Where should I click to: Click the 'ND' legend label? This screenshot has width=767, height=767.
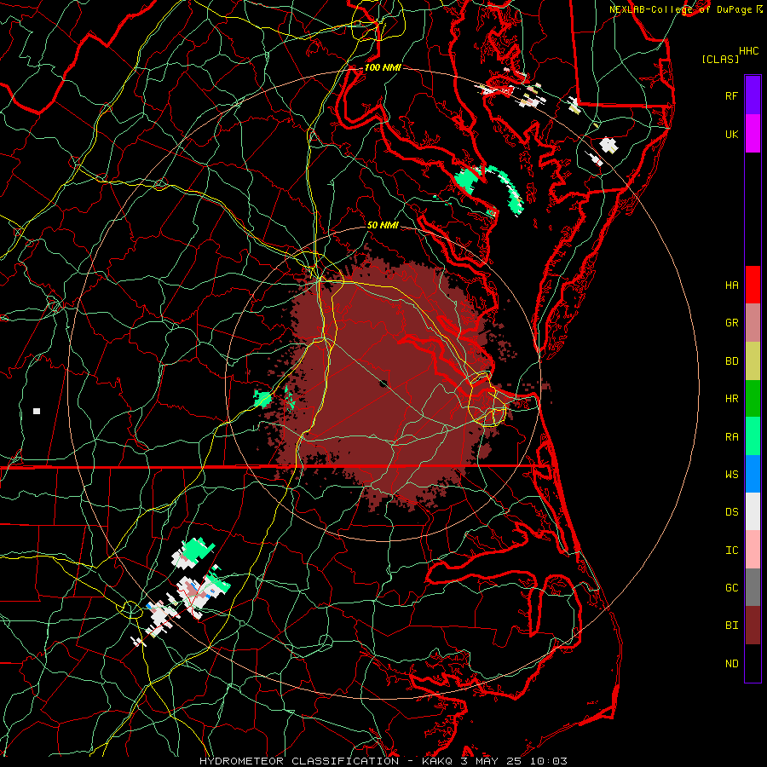pos(731,663)
